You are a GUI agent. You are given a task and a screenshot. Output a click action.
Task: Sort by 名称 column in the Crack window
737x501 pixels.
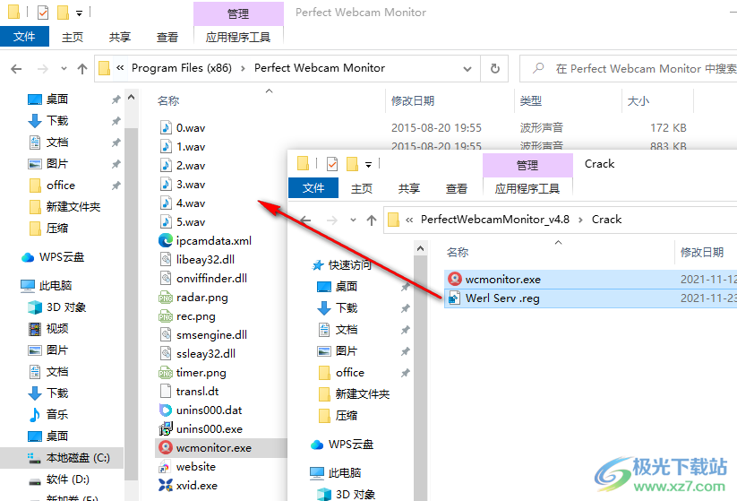pos(458,253)
